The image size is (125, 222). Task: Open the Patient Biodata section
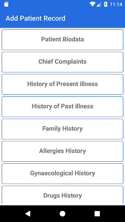pos(62,40)
